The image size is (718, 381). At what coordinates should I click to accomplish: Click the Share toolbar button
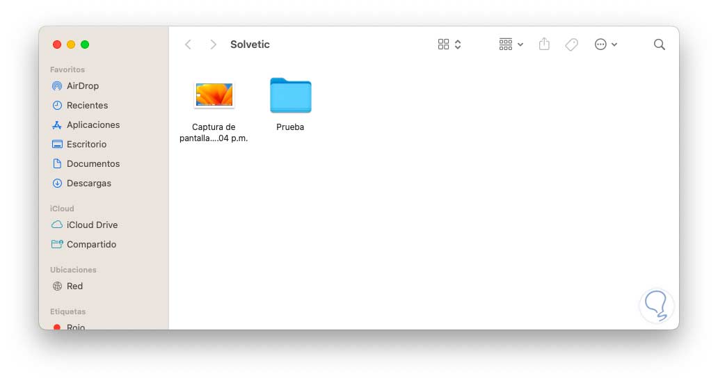point(544,44)
